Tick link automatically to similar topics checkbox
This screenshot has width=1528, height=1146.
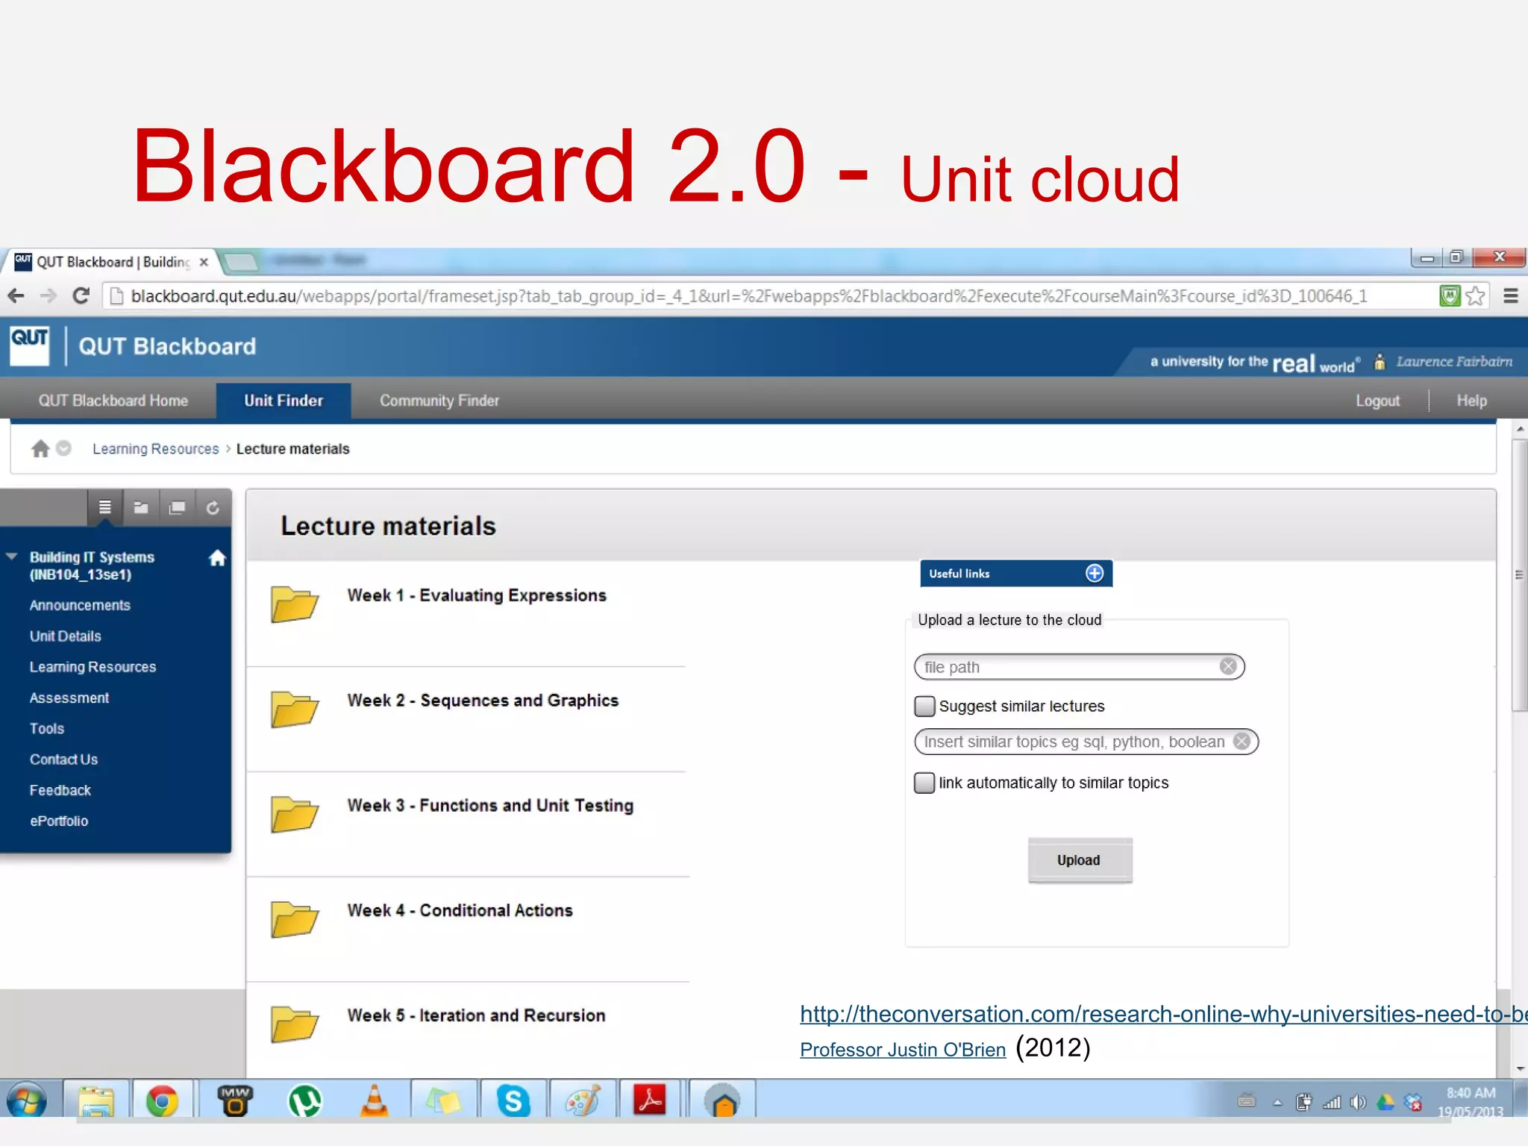coord(924,783)
